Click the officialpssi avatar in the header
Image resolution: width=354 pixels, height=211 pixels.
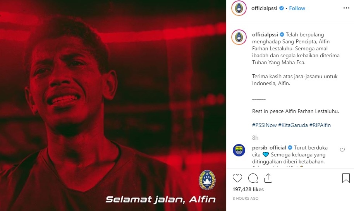pos(239,8)
